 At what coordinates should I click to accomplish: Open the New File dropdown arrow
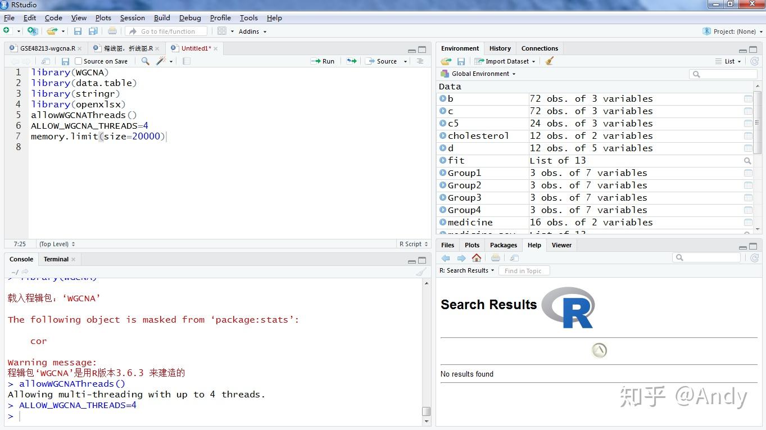click(19, 31)
